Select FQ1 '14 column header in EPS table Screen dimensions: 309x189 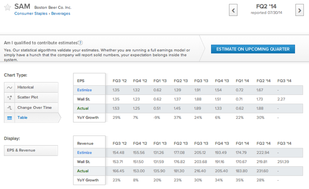(242, 81)
